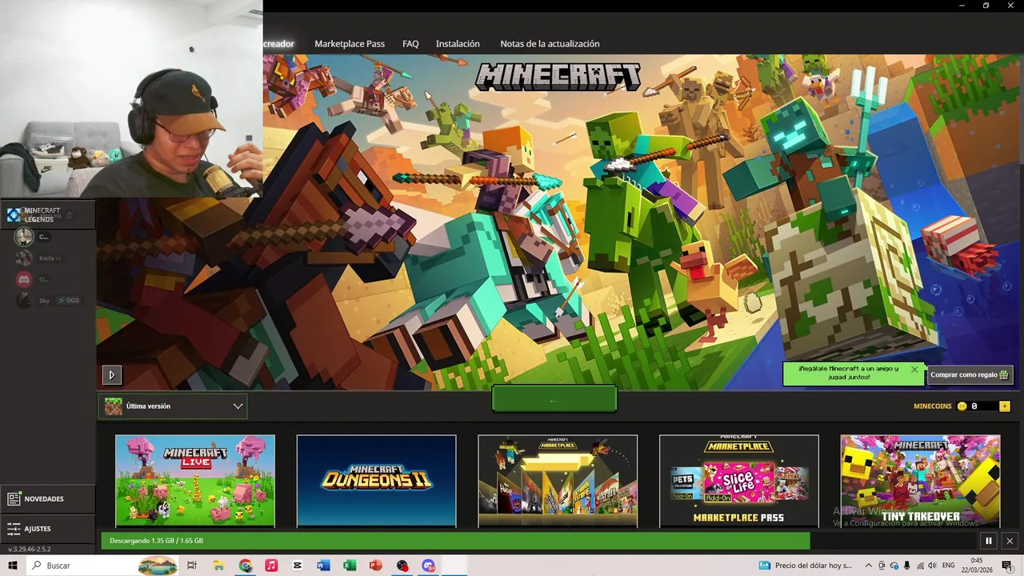Click Karla's avatar in the voice overlay

pos(23,258)
